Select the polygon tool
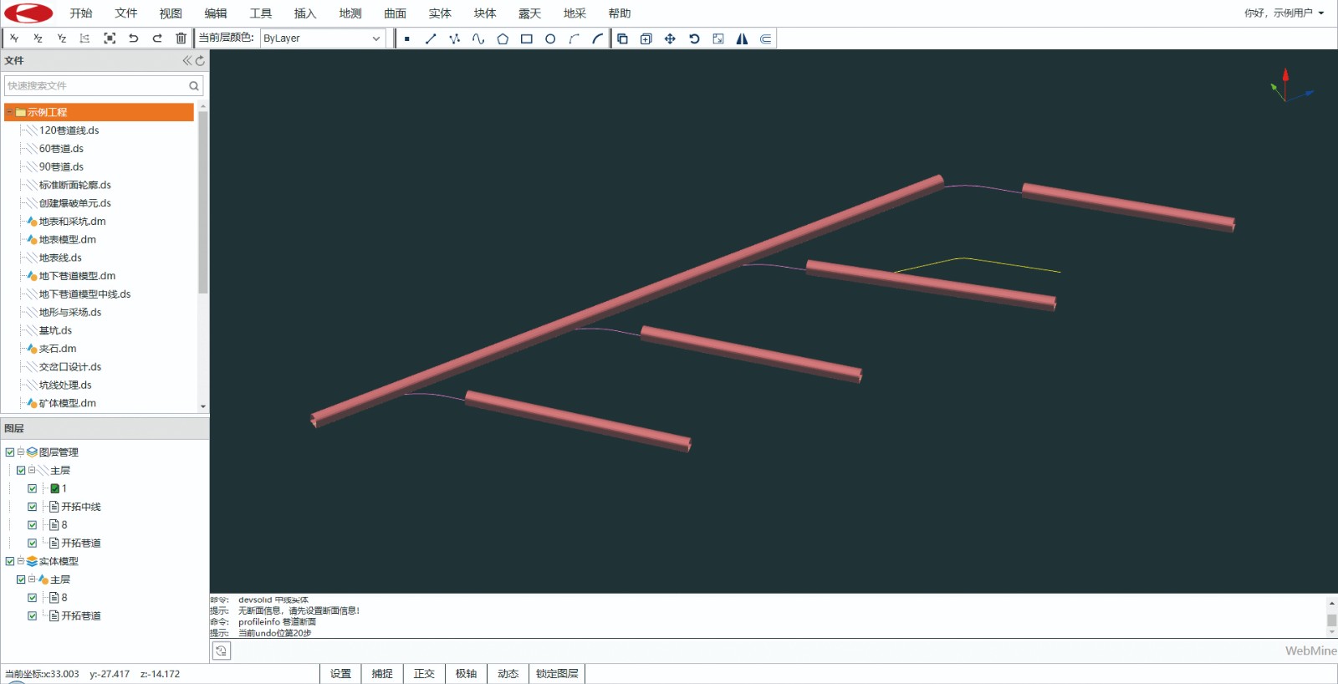 click(x=503, y=38)
